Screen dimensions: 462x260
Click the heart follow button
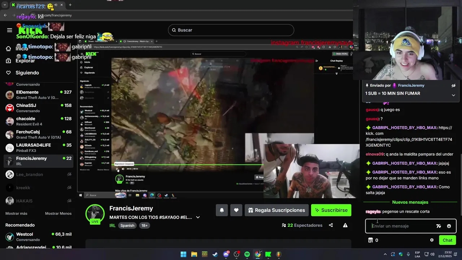(x=236, y=210)
